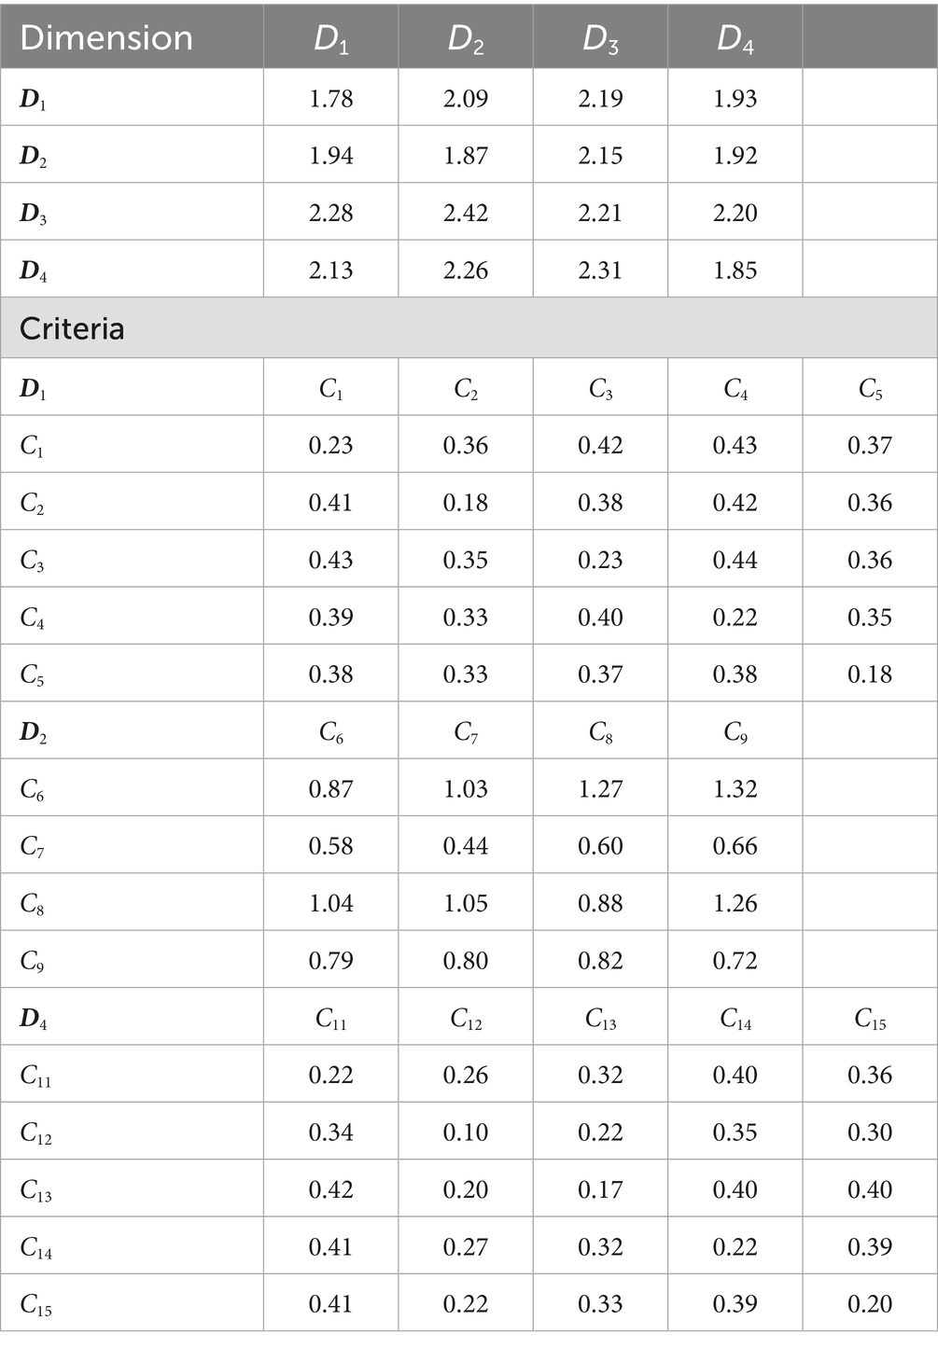
Task: Click the C13 column header
Action: point(600,1018)
